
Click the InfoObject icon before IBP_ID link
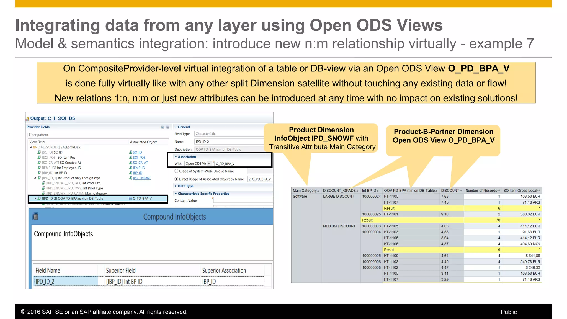pos(131,173)
